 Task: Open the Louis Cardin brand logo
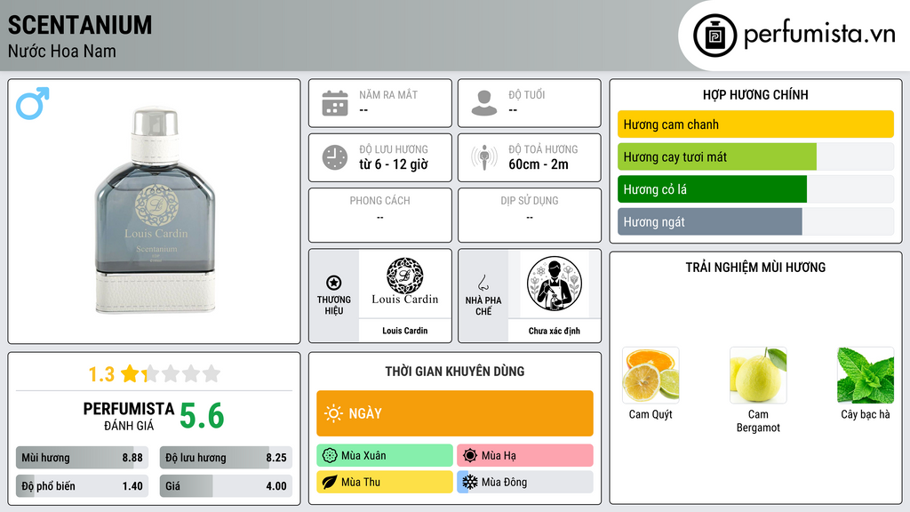pyautogui.click(x=405, y=284)
